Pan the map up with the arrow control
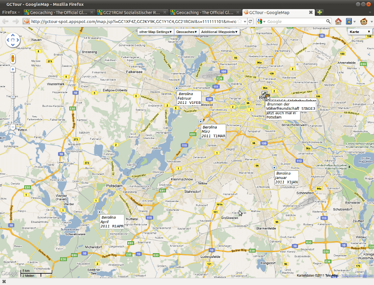Image resolution: width=374 pixels, height=285 pixels. 13,35
